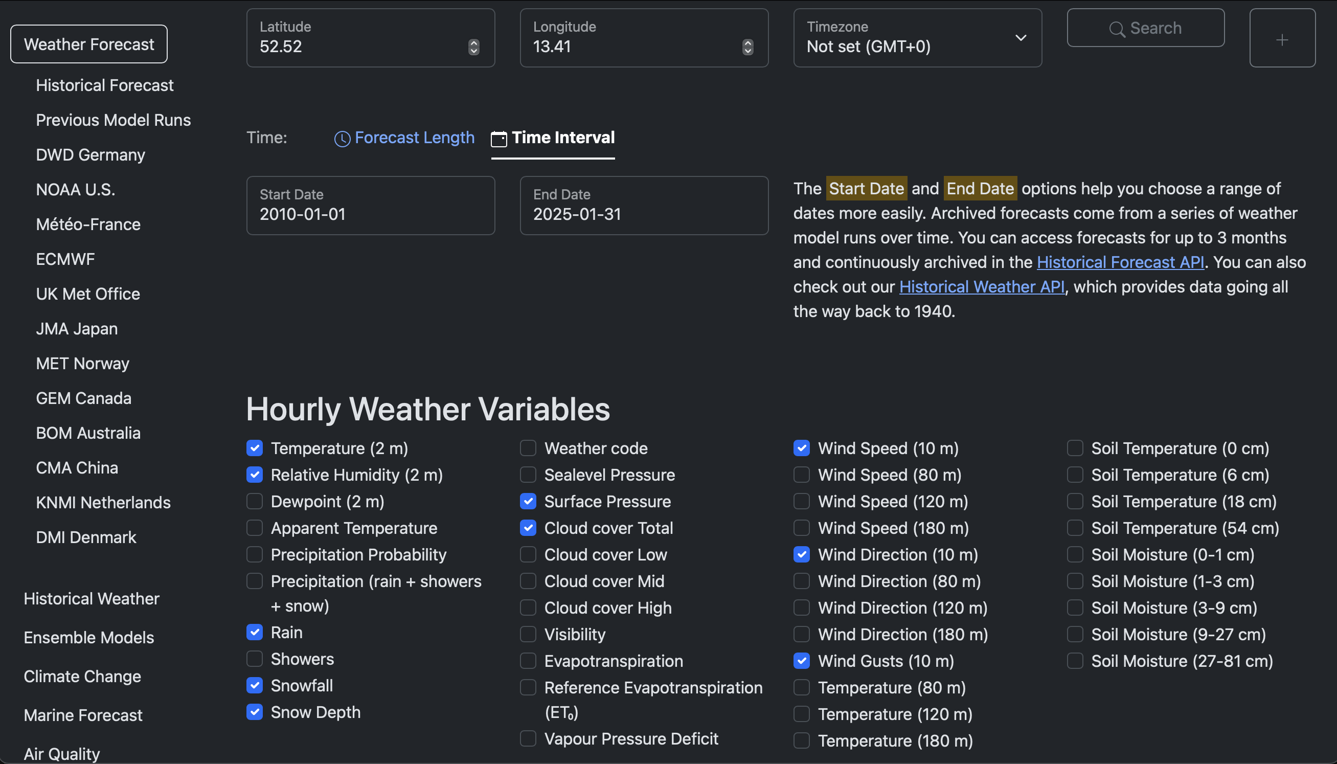Uncheck the Snow Depth checkbox
The image size is (1337, 764).
255,712
